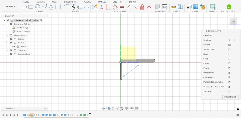Click the green Finish Sketch checkmark
The image size is (241, 118).
229,7
